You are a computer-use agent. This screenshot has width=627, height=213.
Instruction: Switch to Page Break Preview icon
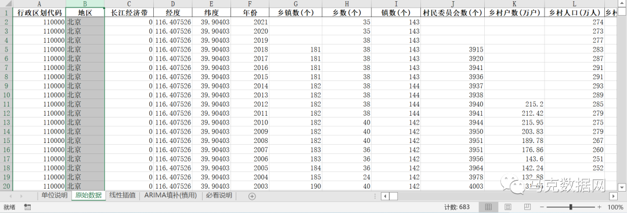(x=527, y=207)
